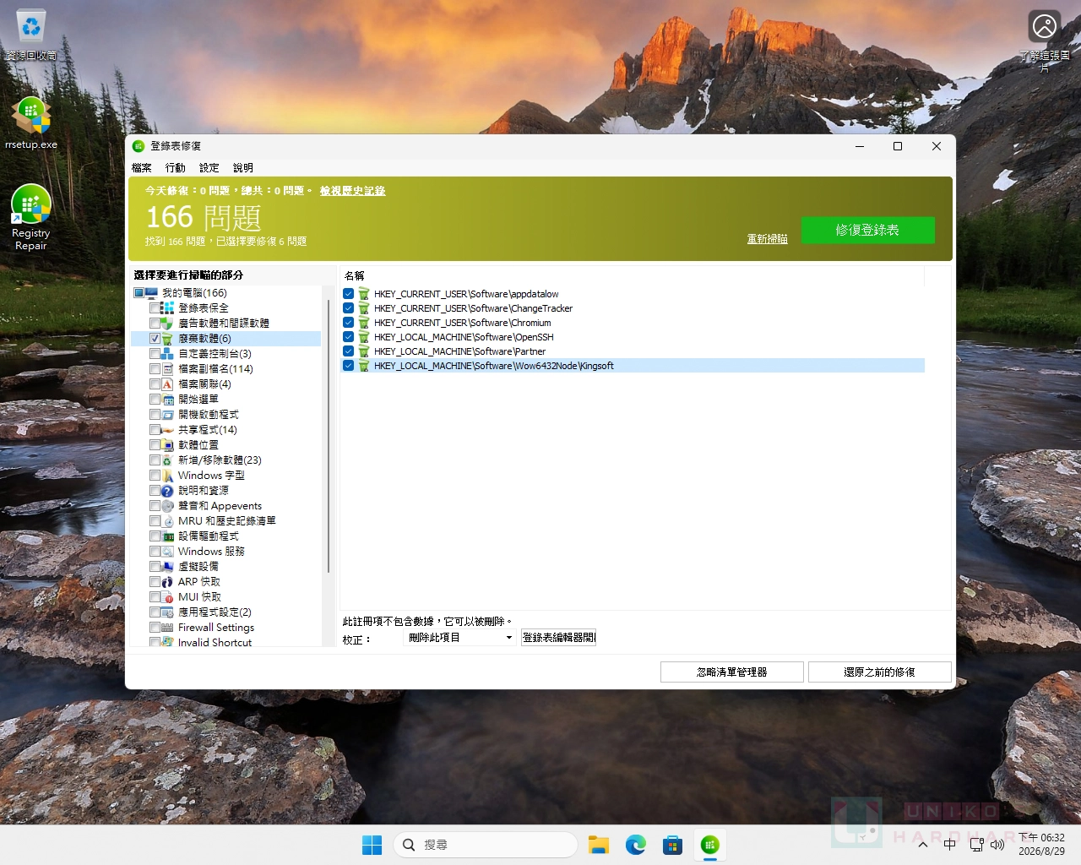
Task: Click the blue question mark icon for 說明和資源
Action: click(x=167, y=490)
